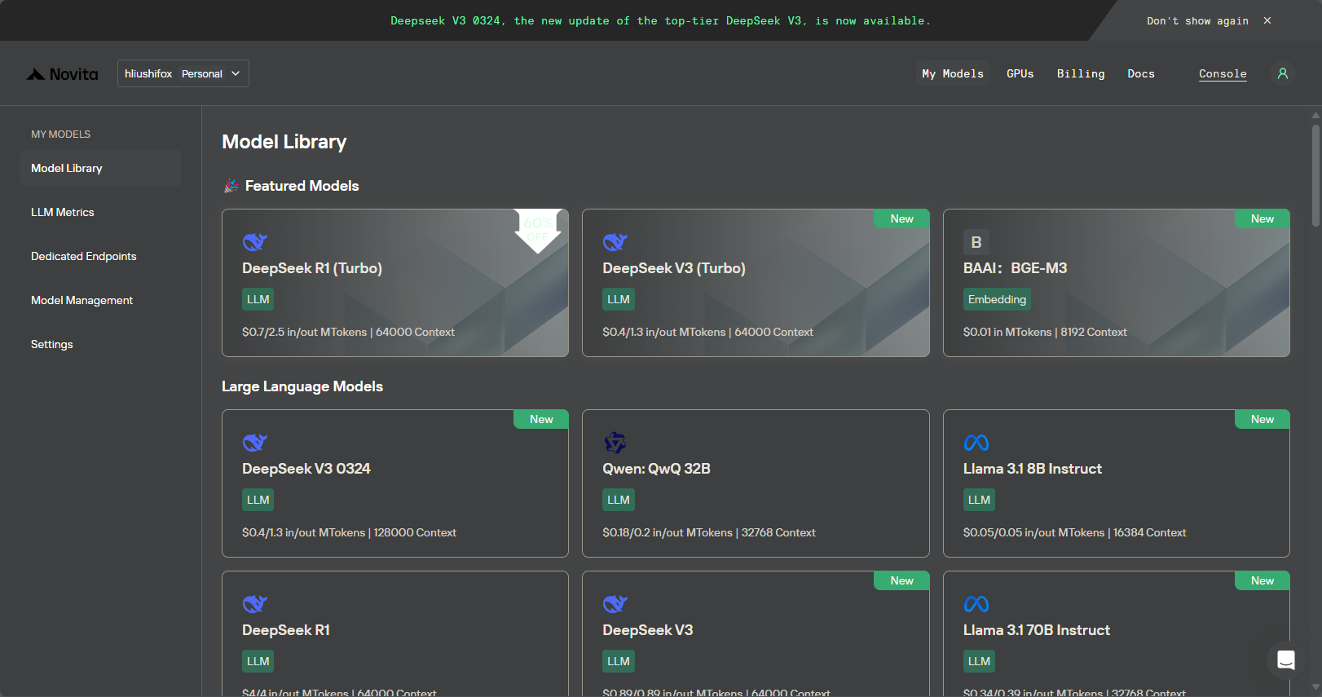
Task: Click the Novita logo
Action: click(x=62, y=74)
